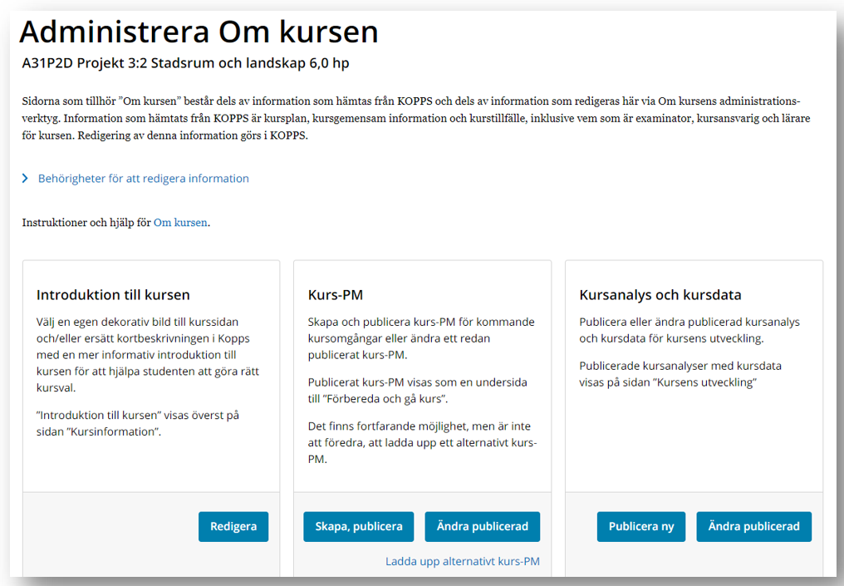
Task: Click the "Skapa, publicera" button
Action: pos(359,526)
